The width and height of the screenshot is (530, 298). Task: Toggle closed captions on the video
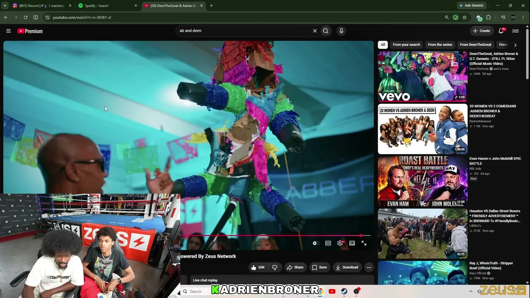328,243
